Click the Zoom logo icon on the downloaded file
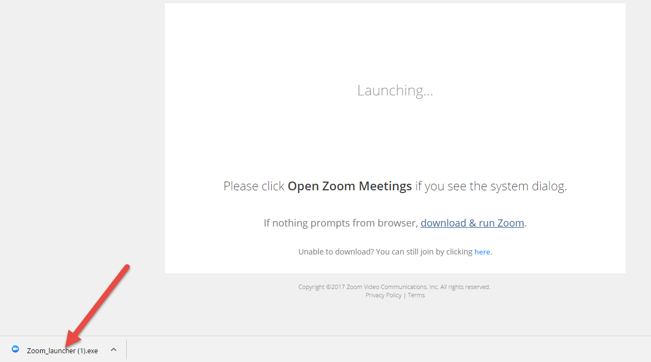 [x=15, y=349]
